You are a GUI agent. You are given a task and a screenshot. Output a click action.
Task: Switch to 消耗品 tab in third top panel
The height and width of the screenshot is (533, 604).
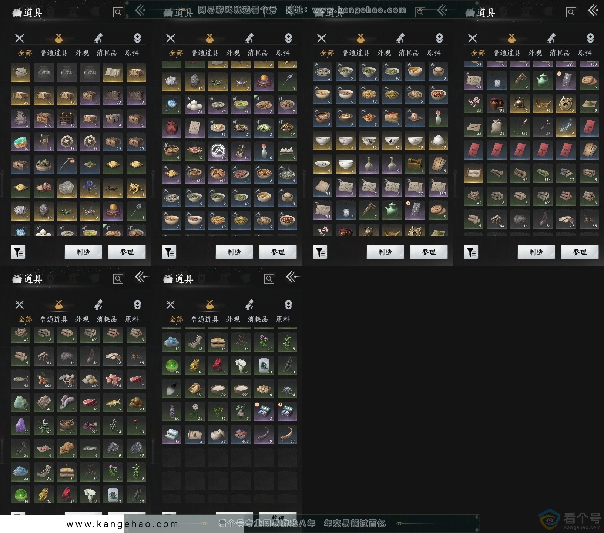point(409,53)
